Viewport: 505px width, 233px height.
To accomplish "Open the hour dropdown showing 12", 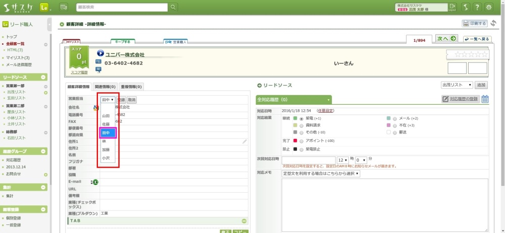I will pos(343,160).
